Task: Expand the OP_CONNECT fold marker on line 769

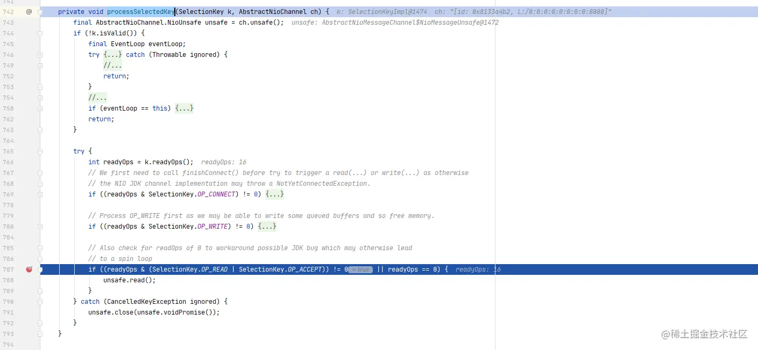Action: [40, 194]
